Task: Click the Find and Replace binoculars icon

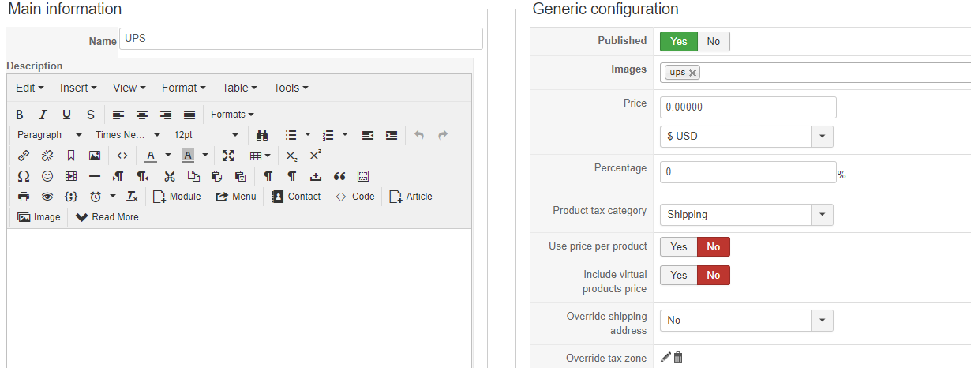Action: [263, 135]
